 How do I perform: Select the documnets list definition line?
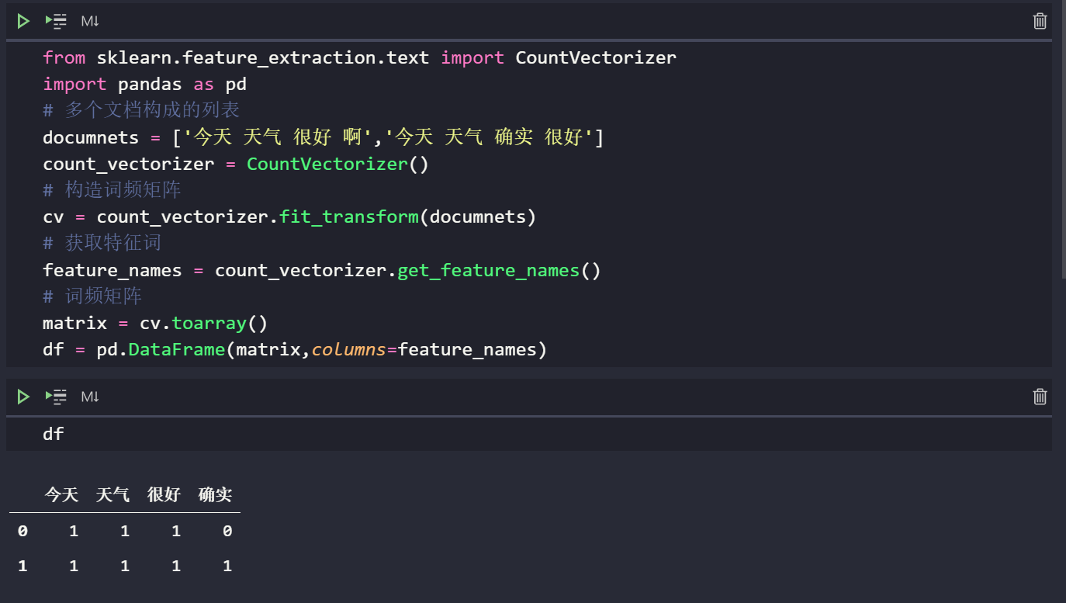pyautogui.click(x=310, y=137)
